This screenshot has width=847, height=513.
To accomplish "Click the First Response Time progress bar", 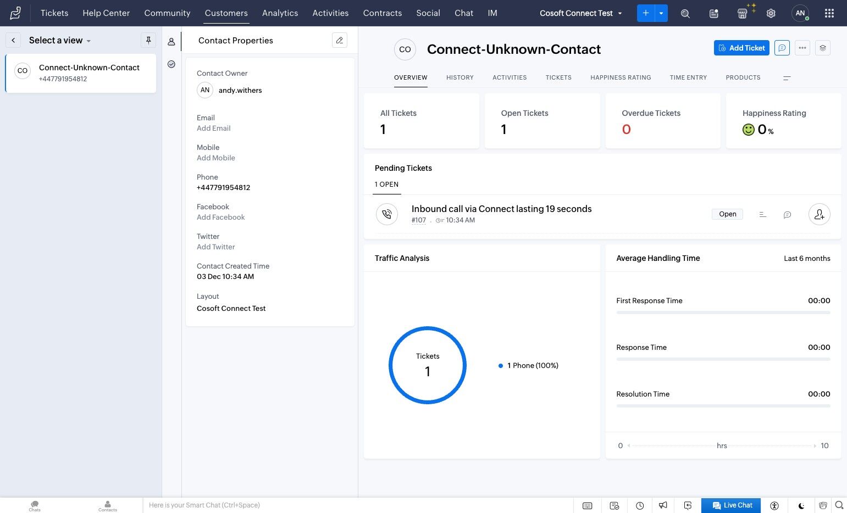I will [x=723, y=313].
